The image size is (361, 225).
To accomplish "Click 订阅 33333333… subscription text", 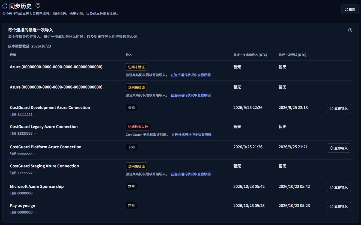I will 23,134.
